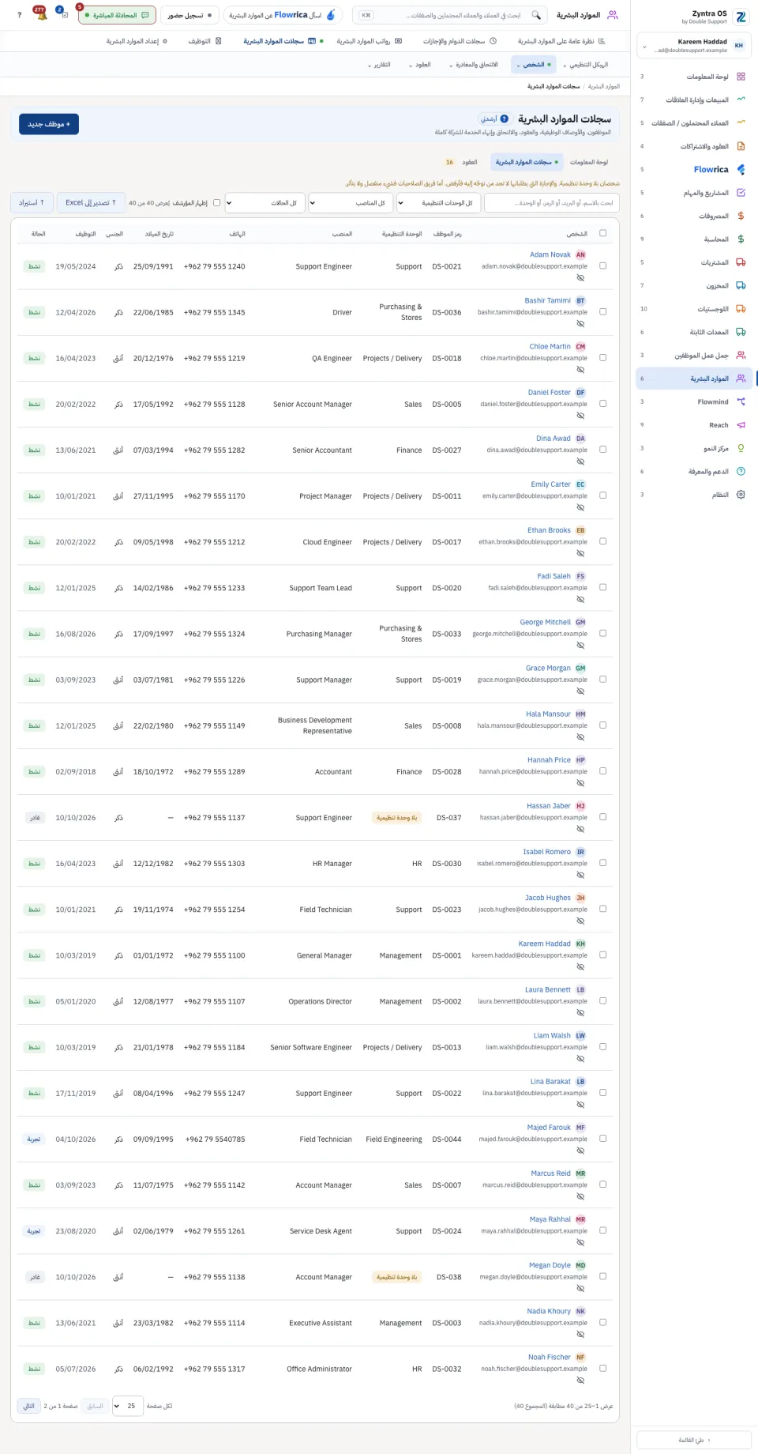Select the Adam Novak row checkbox
The height and width of the screenshot is (1454, 758).
coord(603,266)
